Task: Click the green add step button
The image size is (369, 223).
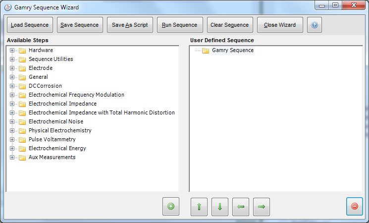Action: [x=171, y=207]
